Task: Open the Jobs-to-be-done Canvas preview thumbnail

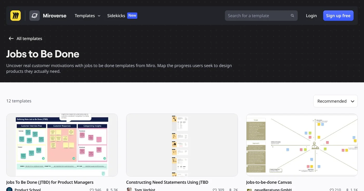Action: coord(302,145)
